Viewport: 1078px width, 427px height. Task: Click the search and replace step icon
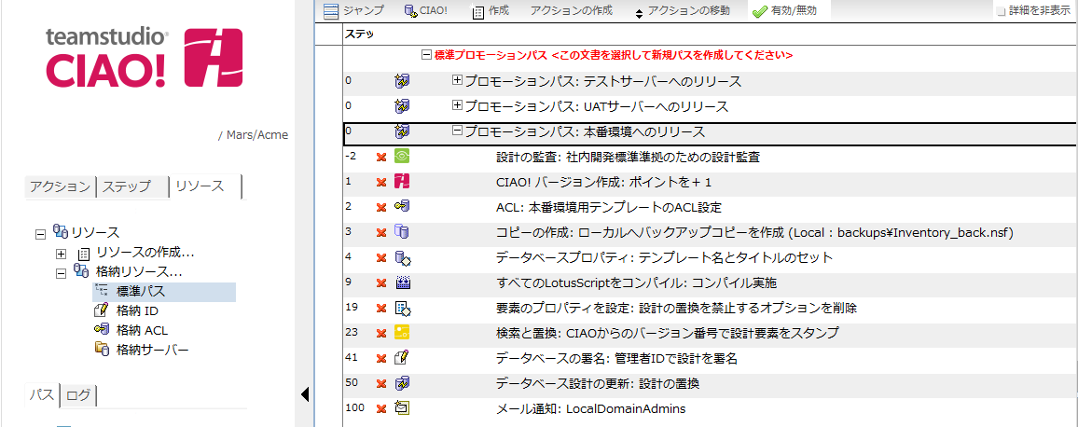[403, 333]
